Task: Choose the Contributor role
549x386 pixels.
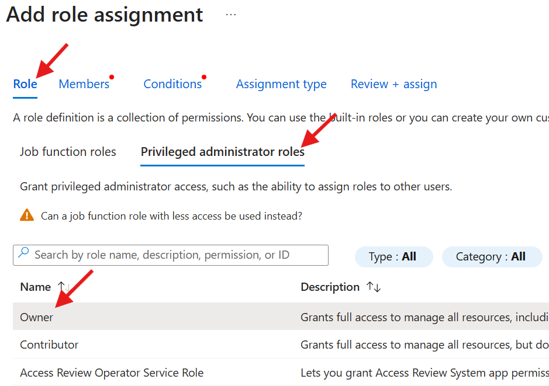Action: point(49,345)
